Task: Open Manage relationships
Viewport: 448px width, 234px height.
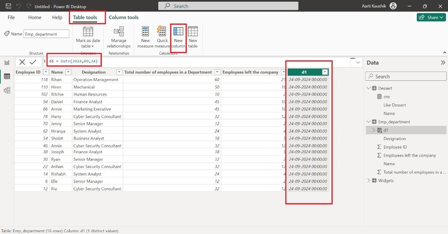Action: tap(119, 37)
